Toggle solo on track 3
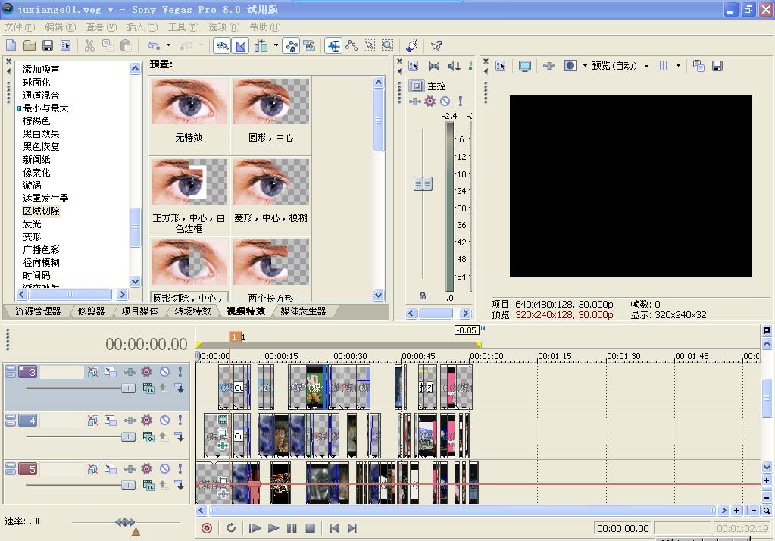 [x=180, y=372]
